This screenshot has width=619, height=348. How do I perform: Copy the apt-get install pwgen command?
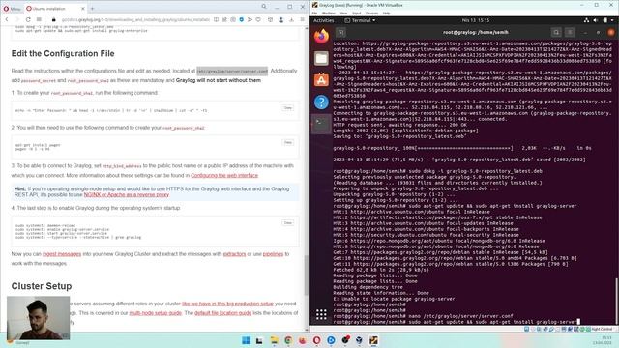click(x=288, y=142)
